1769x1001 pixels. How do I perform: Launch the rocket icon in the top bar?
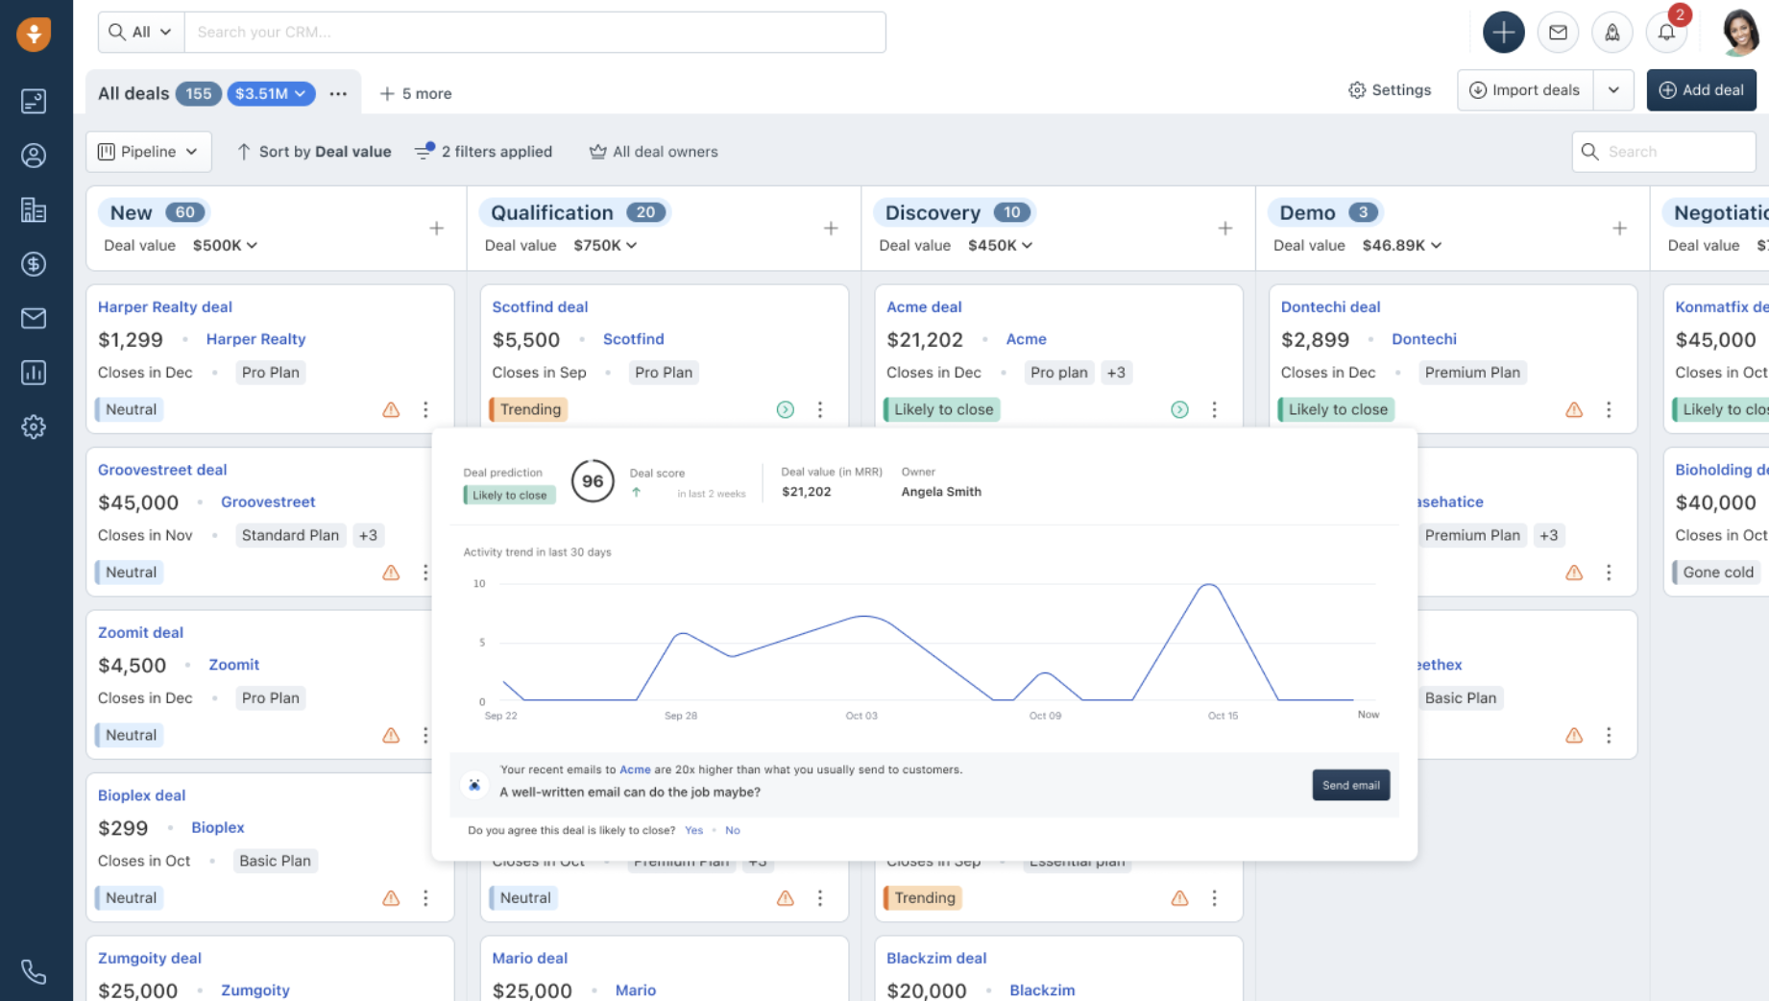tap(1612, 32)
